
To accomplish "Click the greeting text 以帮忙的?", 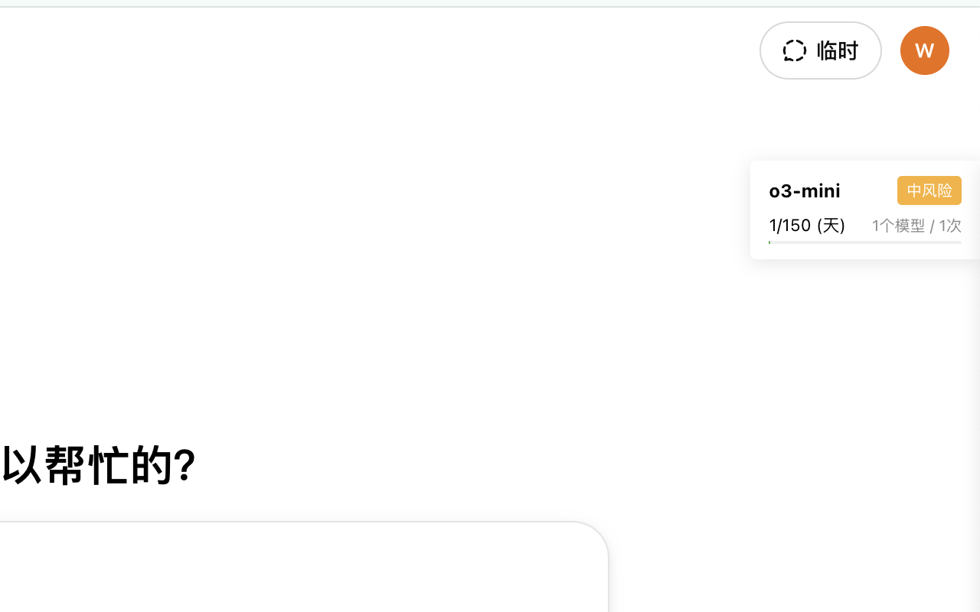I will (x=98, y=464).
